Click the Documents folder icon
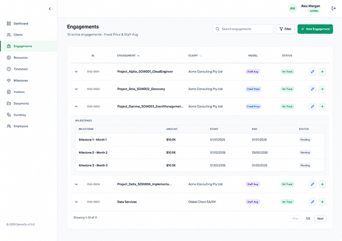The image size is (342, 241). coord(9,103)
